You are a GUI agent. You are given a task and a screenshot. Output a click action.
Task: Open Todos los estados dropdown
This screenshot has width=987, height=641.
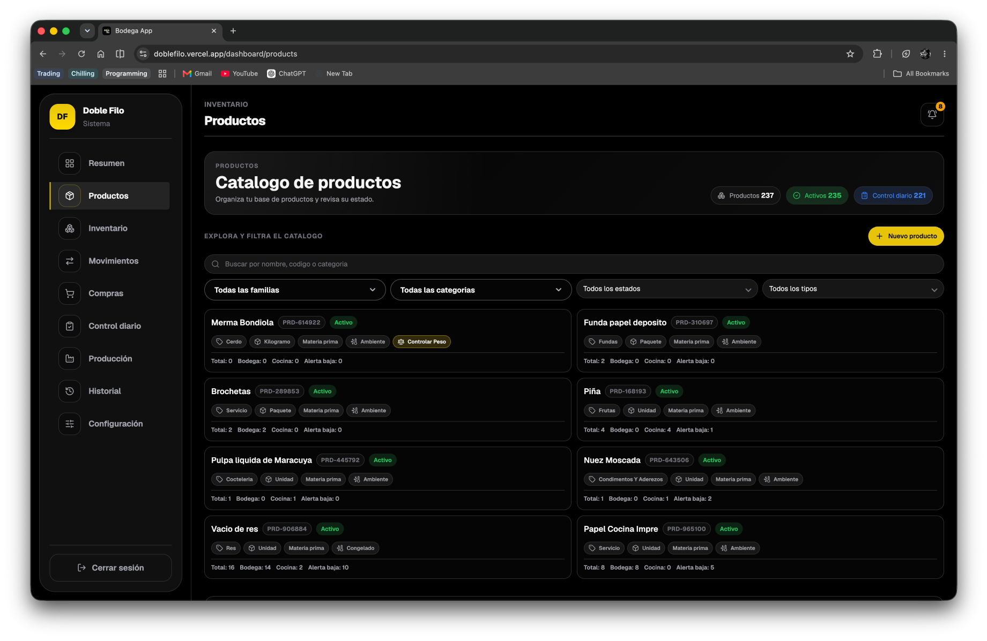click(667, 289)
